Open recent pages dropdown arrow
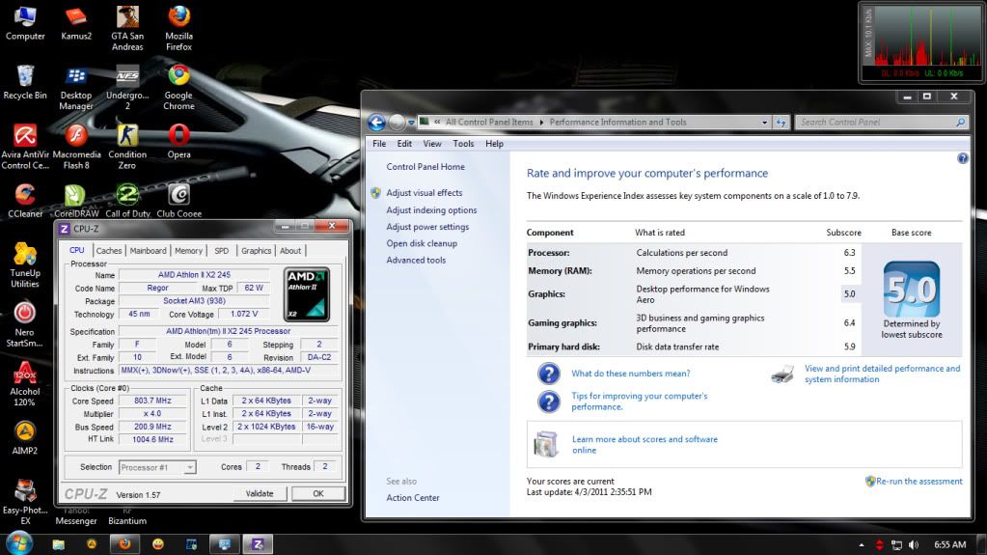This screenshot has width=987, height=555. [x=411, y=123]
